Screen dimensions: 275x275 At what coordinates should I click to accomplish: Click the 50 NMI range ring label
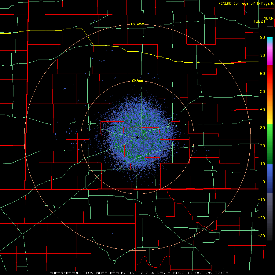137,81
